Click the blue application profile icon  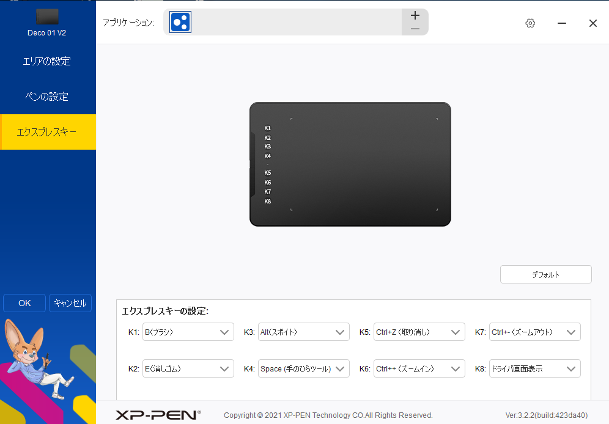pos(180,22)
